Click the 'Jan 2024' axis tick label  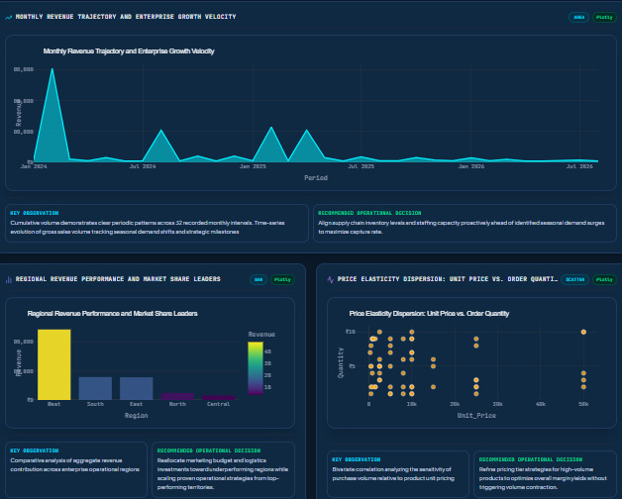pos(34,166)
